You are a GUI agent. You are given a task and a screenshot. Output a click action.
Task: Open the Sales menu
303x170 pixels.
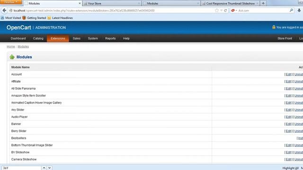[77, 38]
